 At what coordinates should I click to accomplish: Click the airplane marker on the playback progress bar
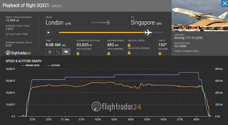(x=148, y=32)
